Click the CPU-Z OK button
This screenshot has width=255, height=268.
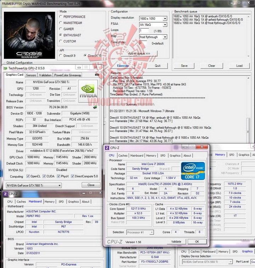(x=197, y=241)
